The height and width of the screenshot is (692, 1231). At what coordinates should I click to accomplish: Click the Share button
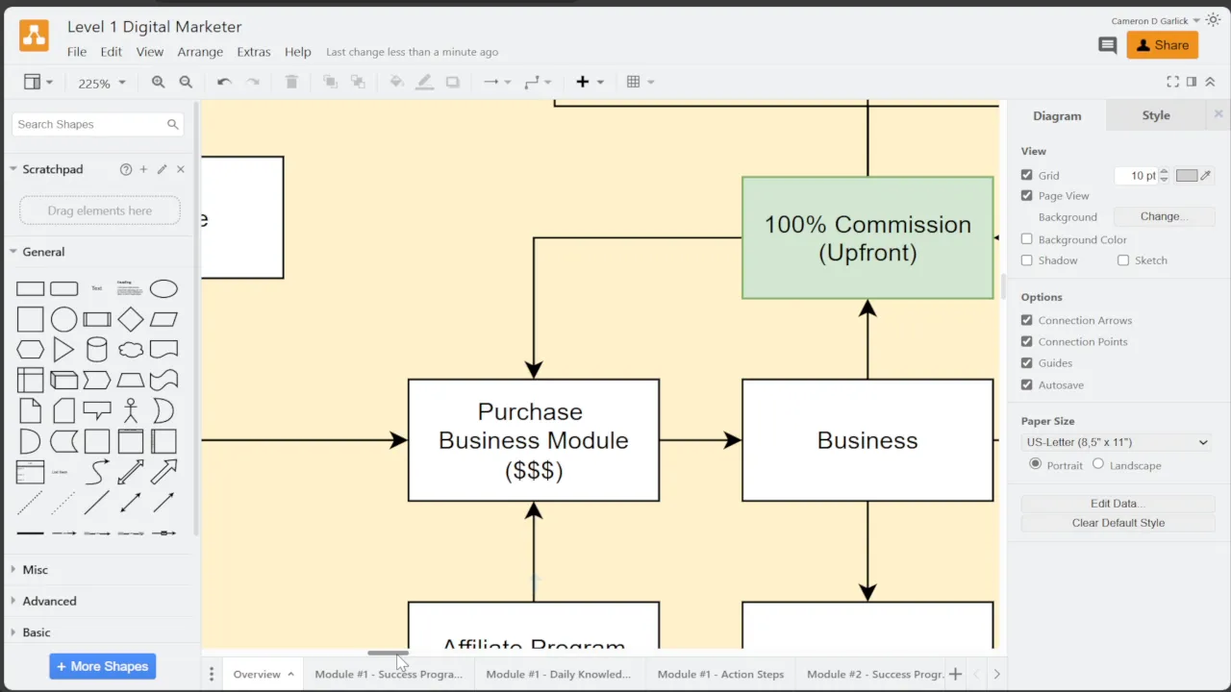1162,45
